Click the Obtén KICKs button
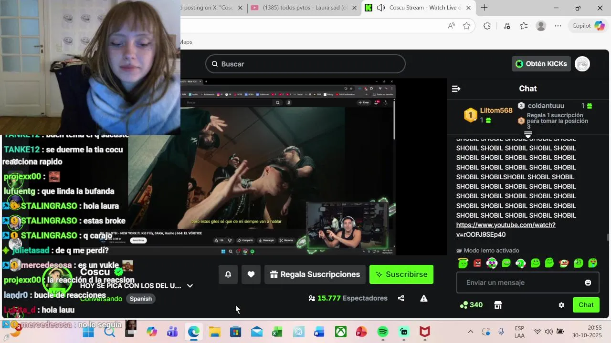The image size is (611, 343). [x=541, y=64]
